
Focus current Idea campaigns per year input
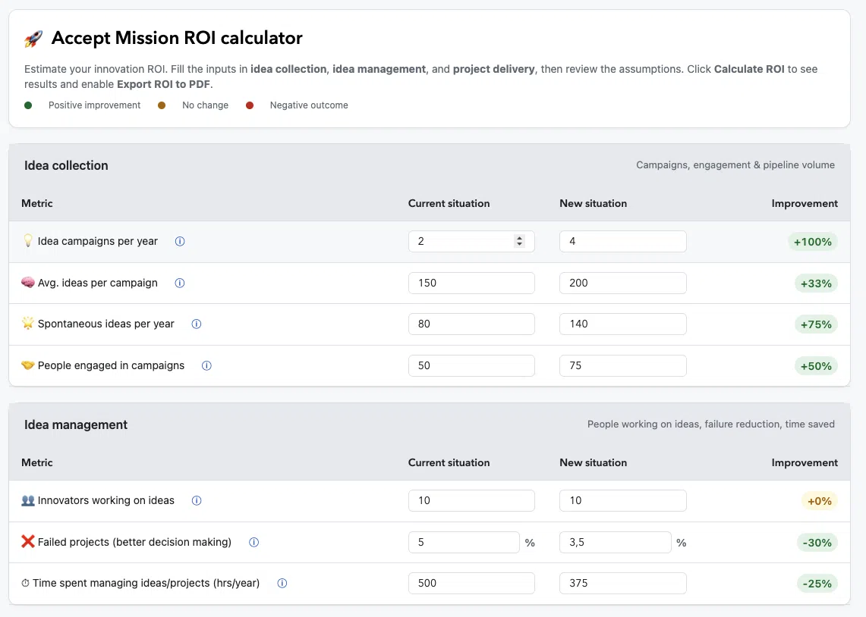coord(471,242)
